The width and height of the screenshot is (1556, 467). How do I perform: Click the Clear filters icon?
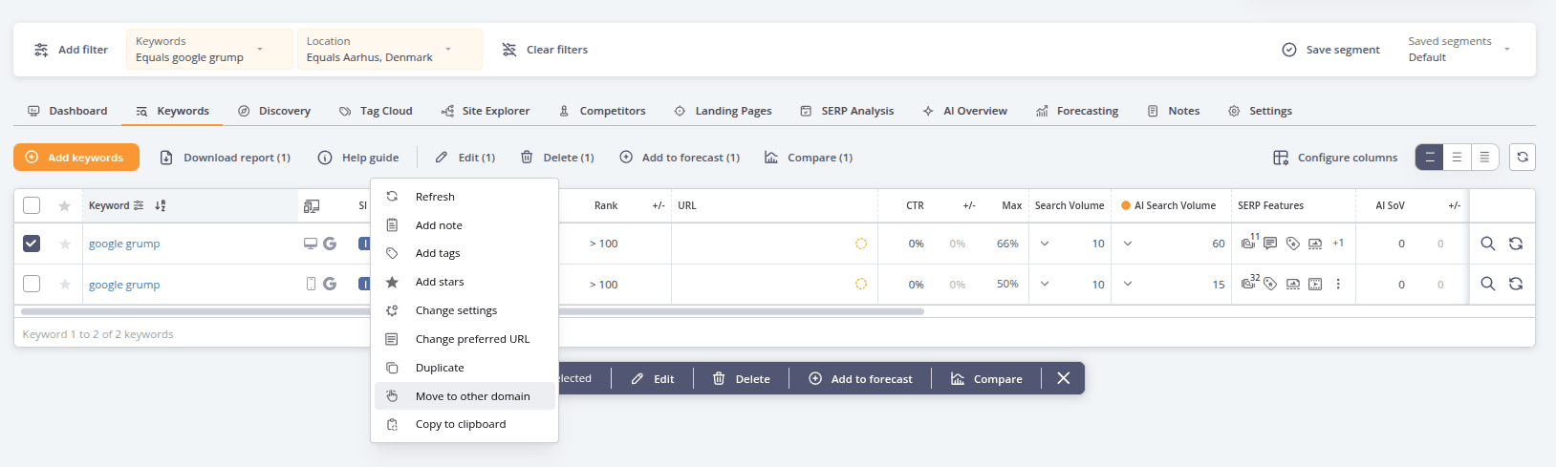pos(509,50)
